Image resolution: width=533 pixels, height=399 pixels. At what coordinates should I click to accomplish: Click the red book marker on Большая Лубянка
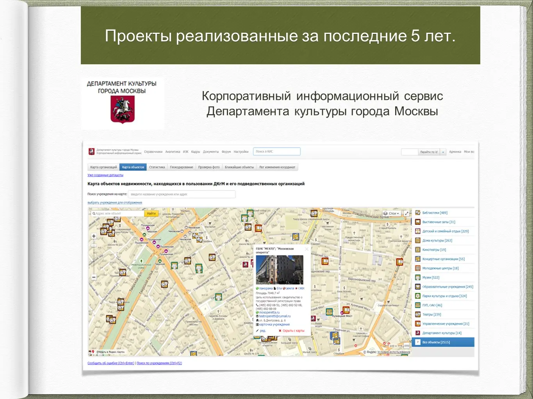point(399,262)
